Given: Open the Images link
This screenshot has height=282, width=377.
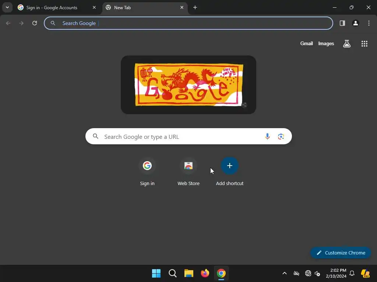Looking at the screenshot, I should click(326, 43).
